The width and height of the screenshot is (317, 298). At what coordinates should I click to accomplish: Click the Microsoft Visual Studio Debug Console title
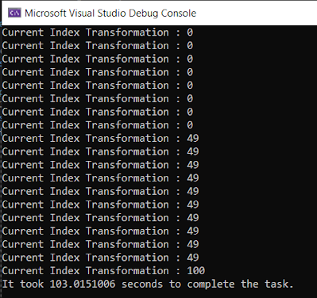[110, 13]
